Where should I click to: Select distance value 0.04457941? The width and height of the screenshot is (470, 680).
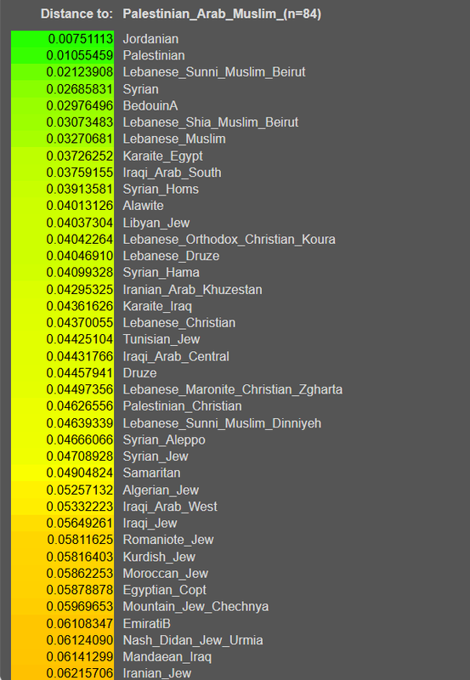click(x=80, y=373)
